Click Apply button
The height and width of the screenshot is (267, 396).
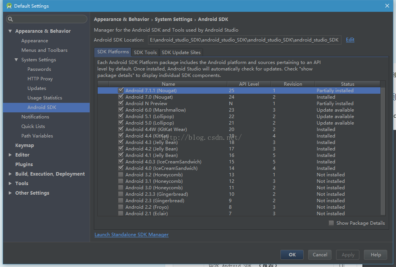pos(348,255)
